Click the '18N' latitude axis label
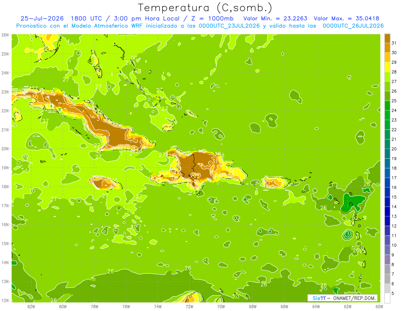The height and width of the screenshot is (311, 403). (5, 187)
